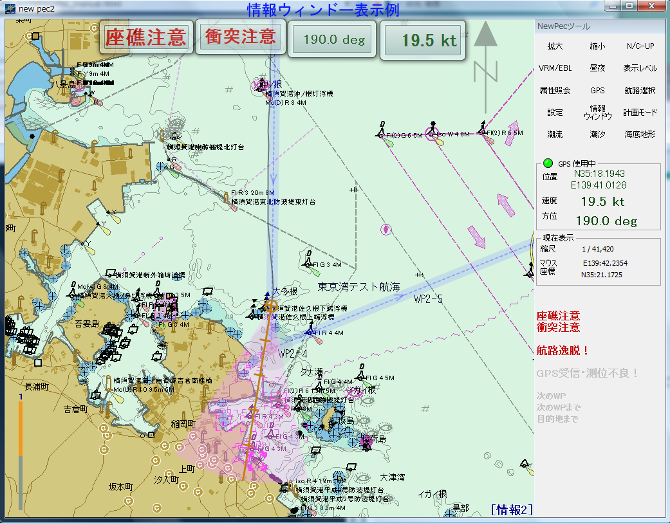The width and height of the screenshot is (670, 523).
Task: Open the VRM/EBL tool
Action: pyautogui.click(x=555, y=68)
